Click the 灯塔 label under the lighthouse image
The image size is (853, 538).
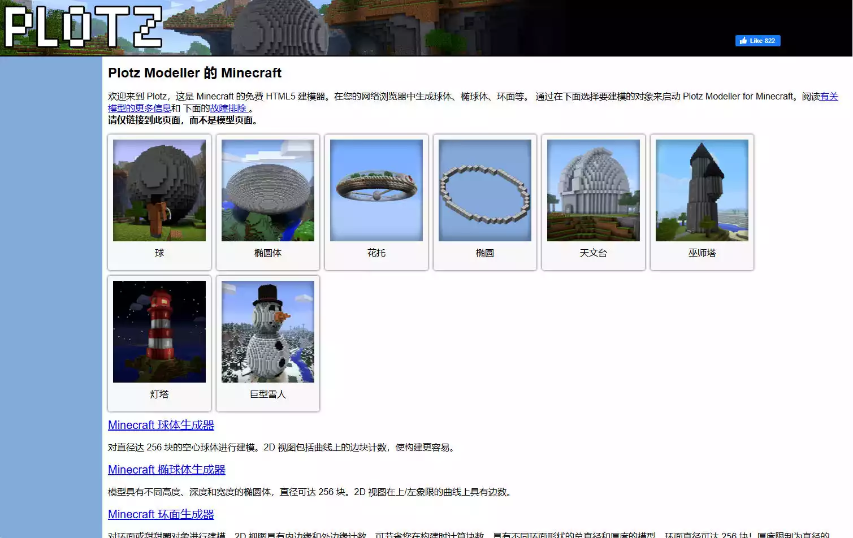pyautogui.click(x=159, y=394)
